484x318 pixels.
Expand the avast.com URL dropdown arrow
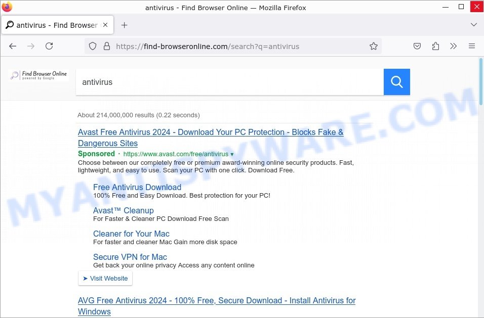pyautogui.click(x=232, y=154)
